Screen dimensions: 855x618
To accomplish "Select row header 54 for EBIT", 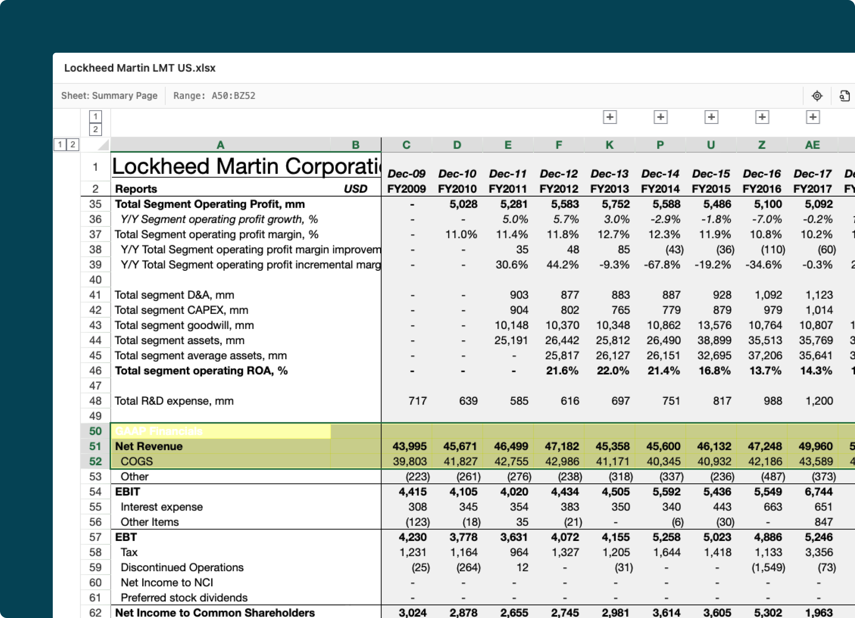I will point(95,492).
